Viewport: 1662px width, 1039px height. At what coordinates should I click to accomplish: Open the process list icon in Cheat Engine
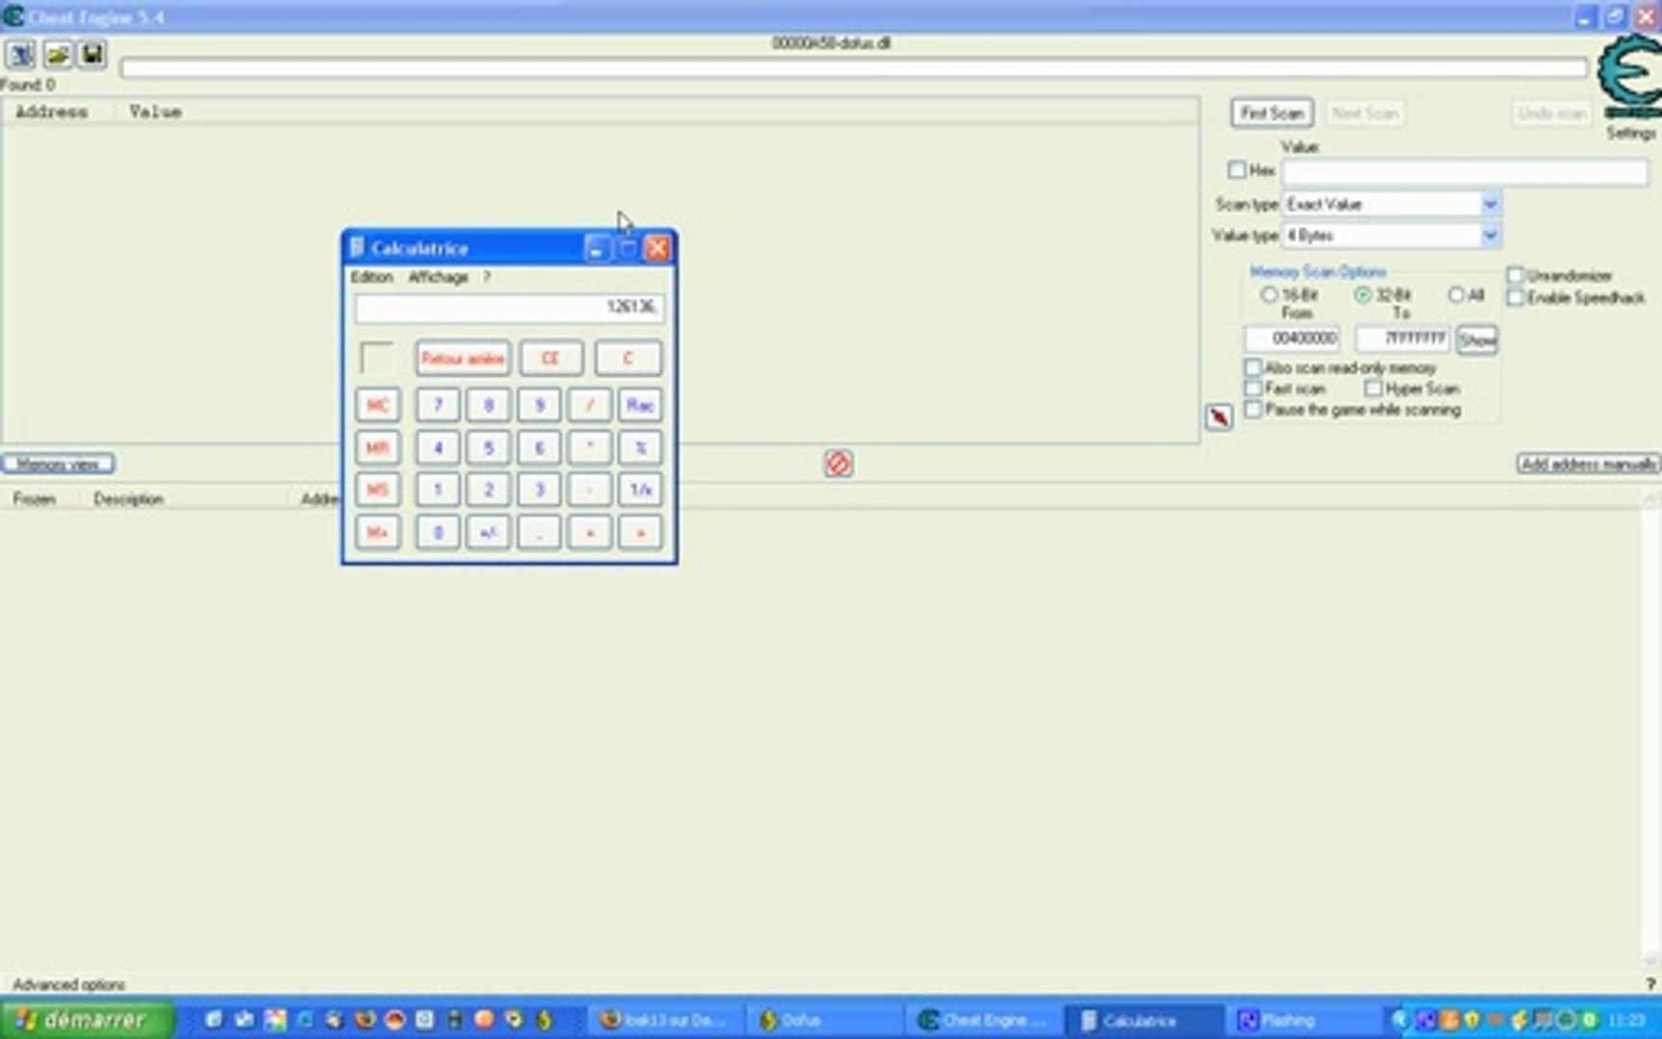click(21, 55)
